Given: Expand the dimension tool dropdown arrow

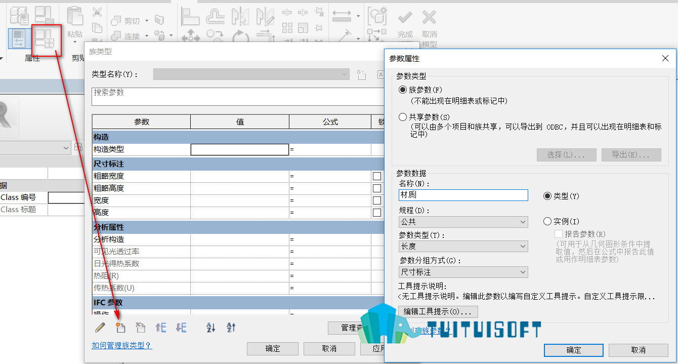Looking at the screenshot, I should [x=358, y=16].
